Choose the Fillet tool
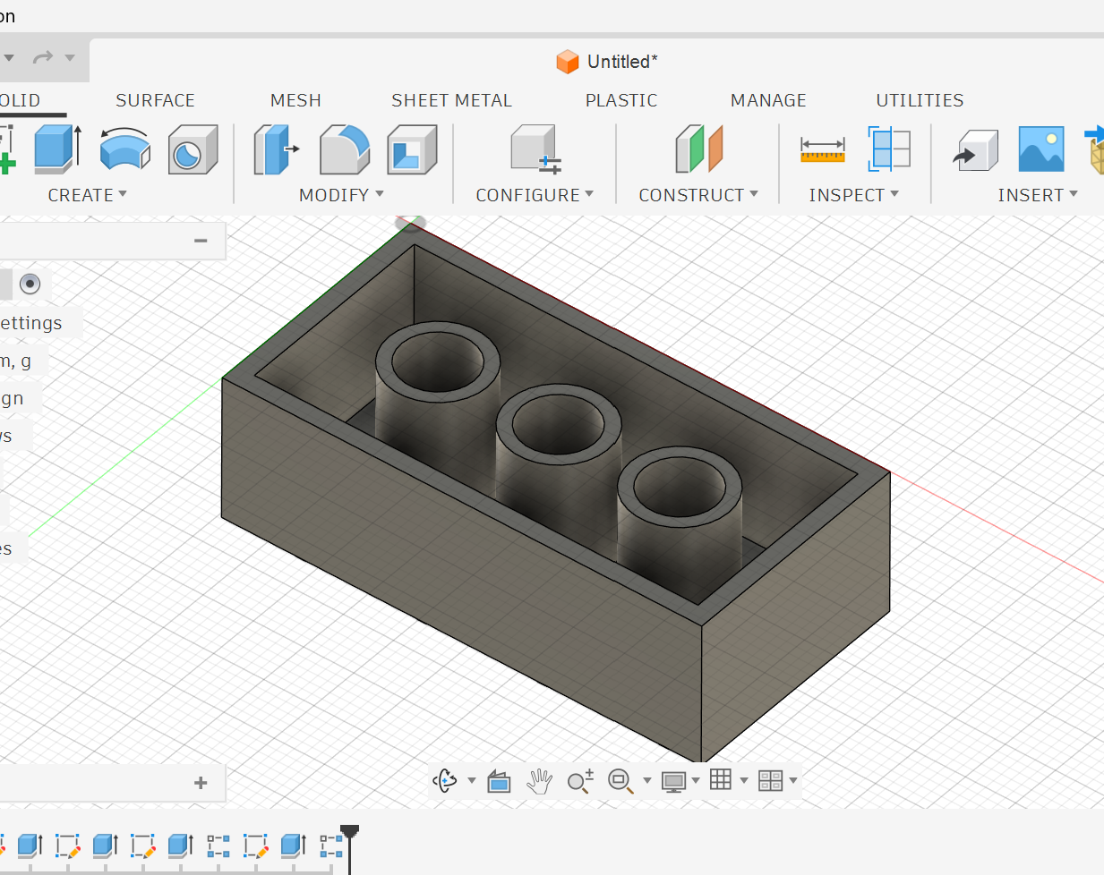1104x875 pixels. pos(345,149)
